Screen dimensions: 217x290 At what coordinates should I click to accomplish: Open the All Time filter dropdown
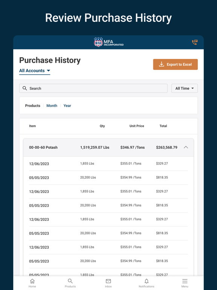tap(185, 88)
